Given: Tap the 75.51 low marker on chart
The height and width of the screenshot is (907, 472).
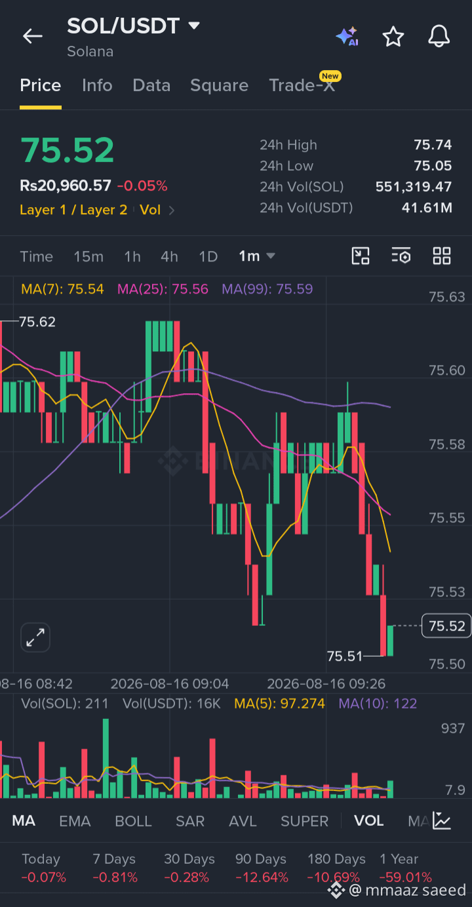Looking at the screenshot, I should (345, 656).
